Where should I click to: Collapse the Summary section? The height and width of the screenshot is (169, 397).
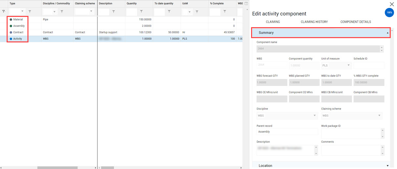tap(387, 33)
